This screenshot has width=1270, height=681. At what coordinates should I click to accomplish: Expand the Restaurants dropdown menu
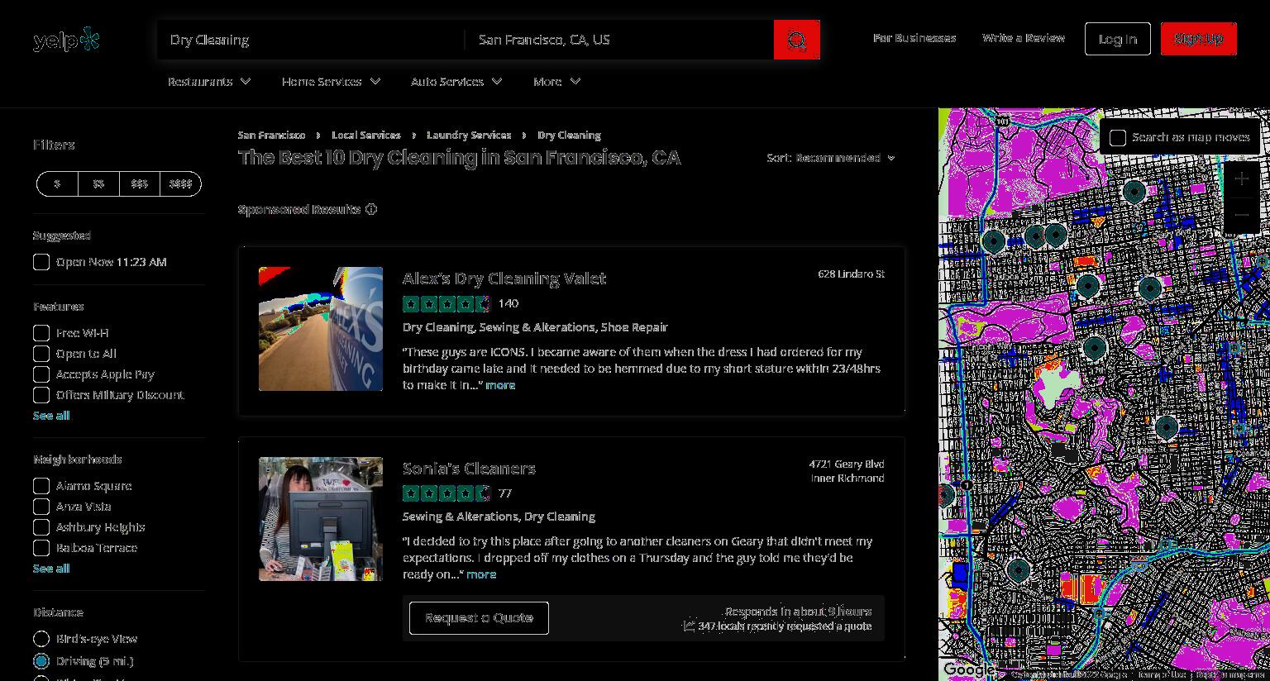click(x=209, y=81)
